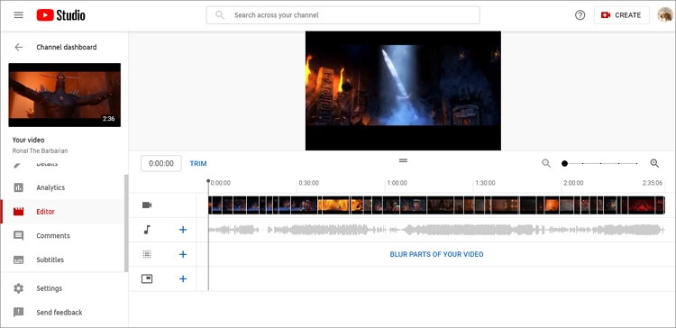Click the Your video label
Image resolution: width=676 pixels, height=328 pixels.
point(29,140)
